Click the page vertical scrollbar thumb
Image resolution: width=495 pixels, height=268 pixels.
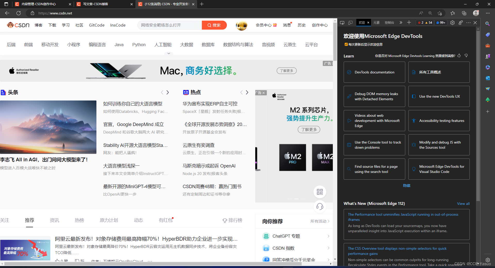pos(335,41)
